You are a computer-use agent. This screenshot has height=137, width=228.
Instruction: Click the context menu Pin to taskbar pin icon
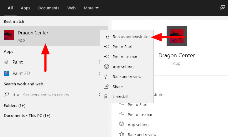pos(106,57)
